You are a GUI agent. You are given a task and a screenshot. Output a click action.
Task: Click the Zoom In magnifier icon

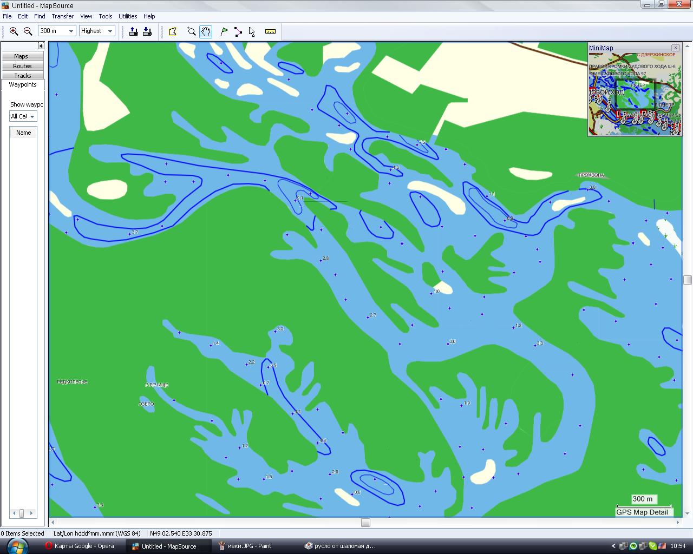coord(14,31)
